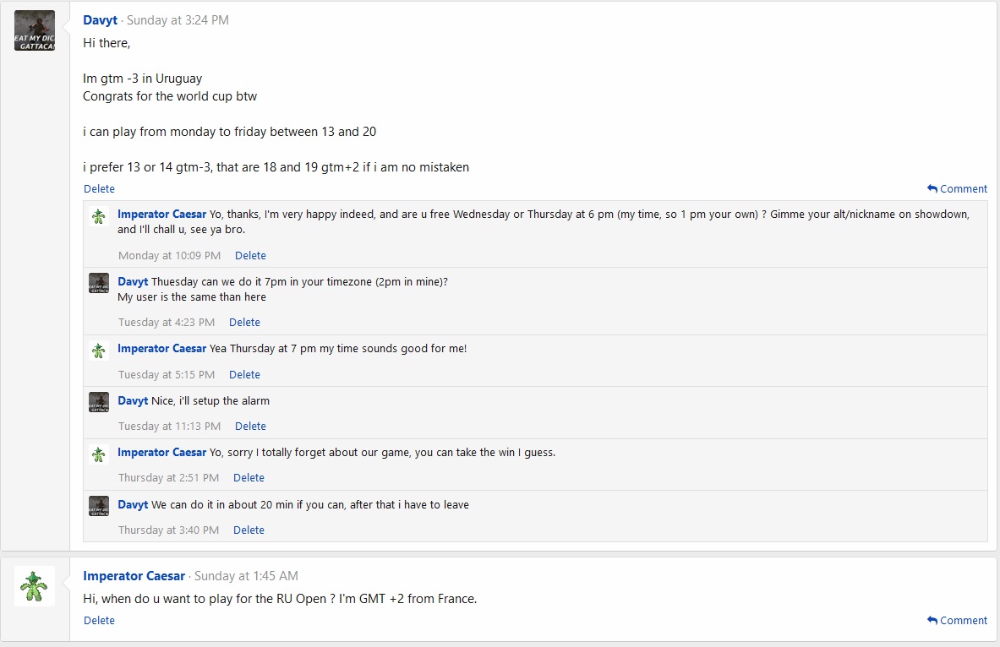Delete the Tuesday 5:15 PM comment
This screenshot has height=647, width=1000.
pos(244,375)
